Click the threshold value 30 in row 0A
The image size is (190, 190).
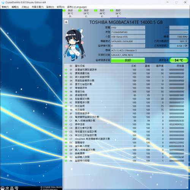click(x=162, y=99)
